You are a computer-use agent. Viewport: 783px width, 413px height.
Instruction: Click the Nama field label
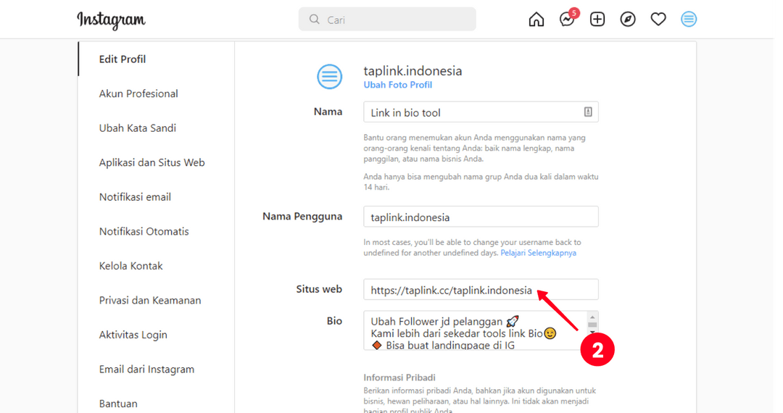pyautogui.click(x=328, y=112)
